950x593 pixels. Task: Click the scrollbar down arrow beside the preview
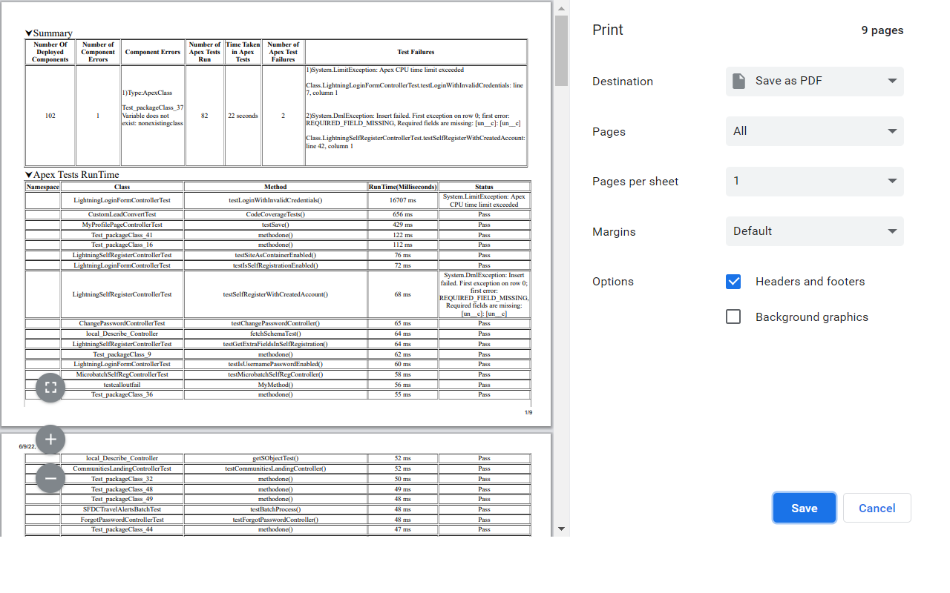point(562,528)
